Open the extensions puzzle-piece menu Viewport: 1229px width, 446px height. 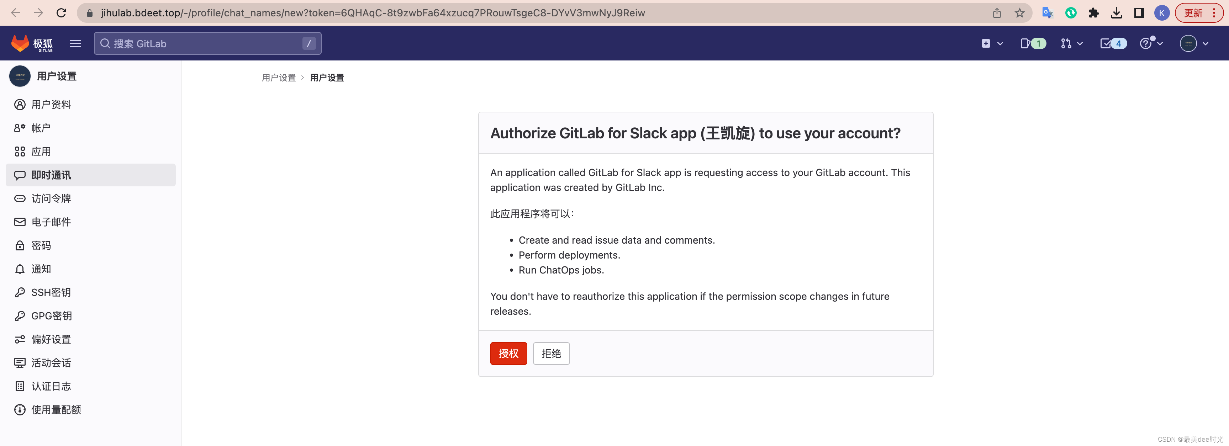coord(1093,13)
